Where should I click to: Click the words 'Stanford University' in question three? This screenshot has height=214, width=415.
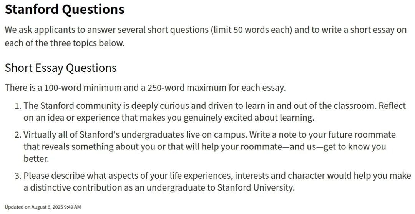pos(256,187)
